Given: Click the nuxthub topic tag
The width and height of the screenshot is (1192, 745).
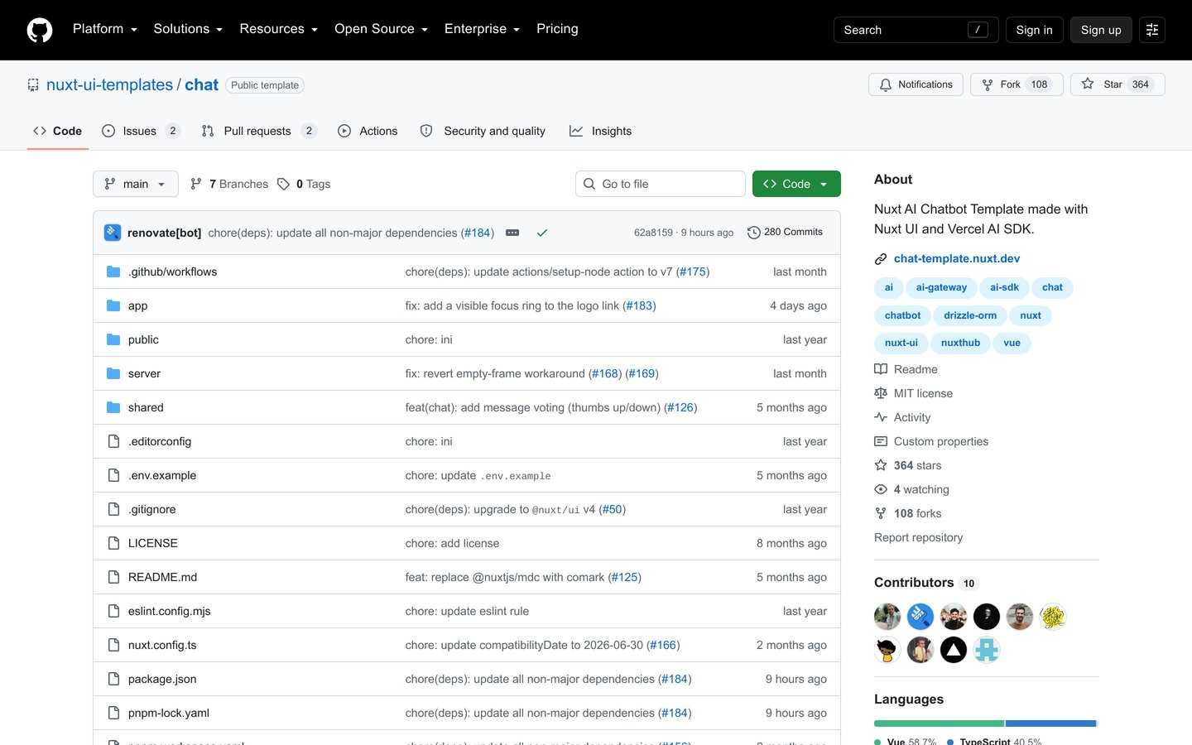Looking at the screenshot, I should click(x=960, y=343).
